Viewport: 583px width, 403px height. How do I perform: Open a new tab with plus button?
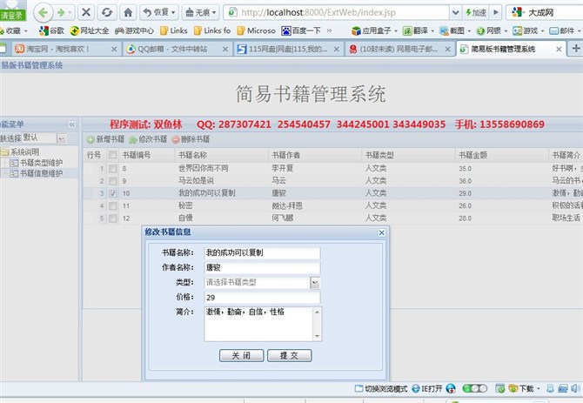pos(576,49)
